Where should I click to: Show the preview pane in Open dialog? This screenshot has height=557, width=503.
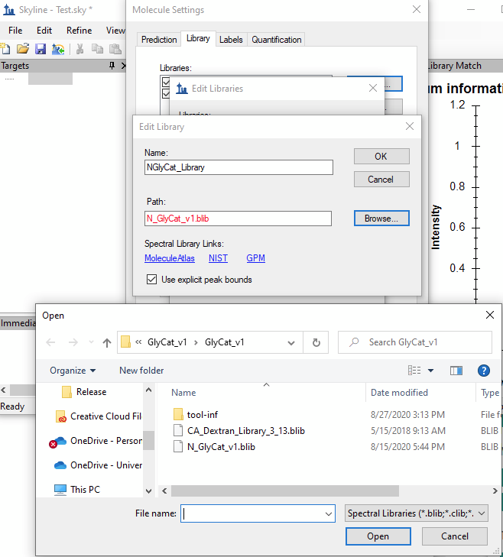pyautogui.click(x=456, y=371)
